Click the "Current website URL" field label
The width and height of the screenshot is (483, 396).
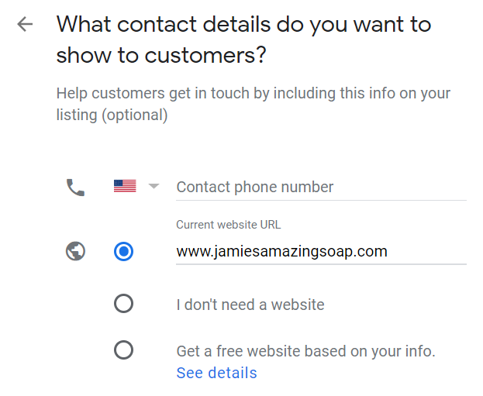[228, 225]
